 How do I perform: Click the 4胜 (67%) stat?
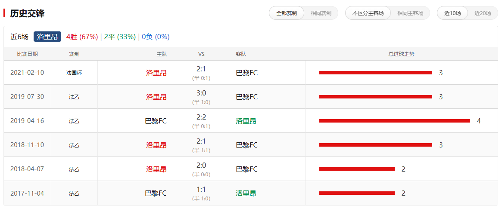(82, 37)
